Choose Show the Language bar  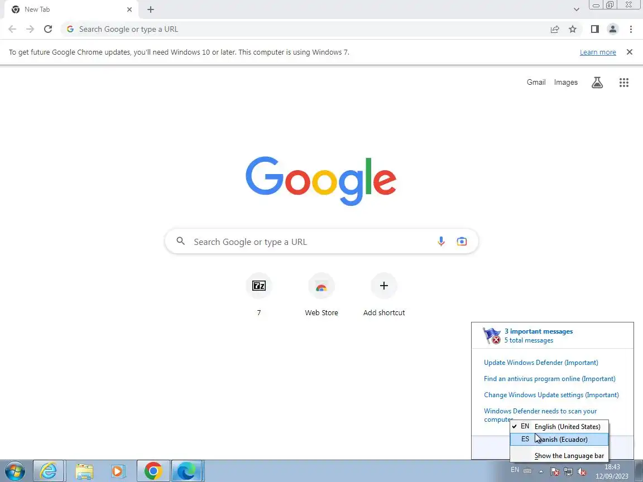pos(559,455)
